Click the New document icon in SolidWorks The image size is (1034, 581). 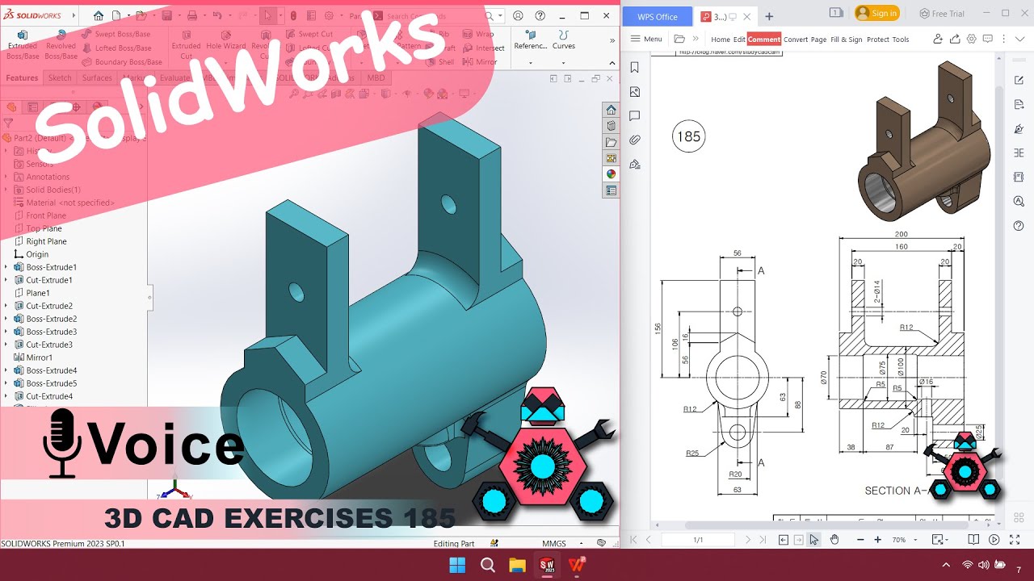coord(116,15)
